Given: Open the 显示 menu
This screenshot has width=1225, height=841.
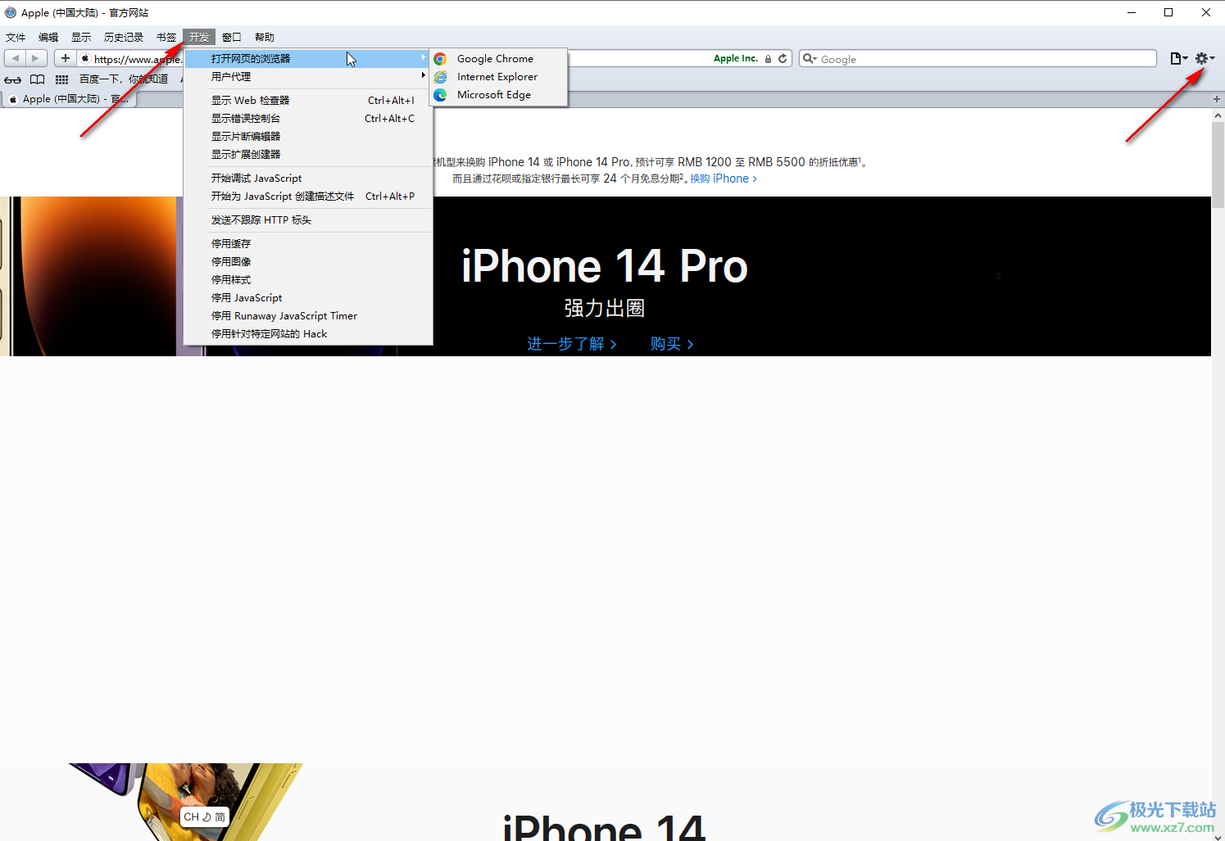Looking at the screenshot, I should click(x=81, y=38).
